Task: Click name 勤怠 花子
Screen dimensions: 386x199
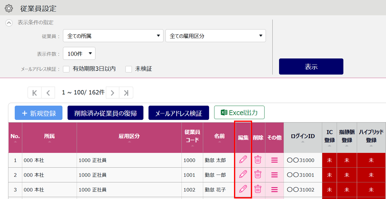Action: point(215,190)
